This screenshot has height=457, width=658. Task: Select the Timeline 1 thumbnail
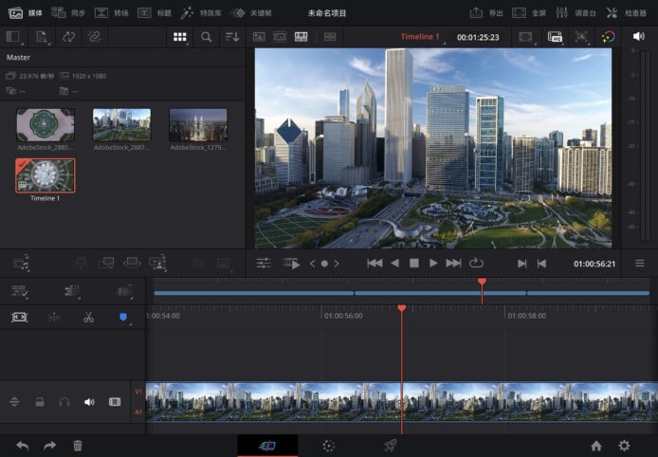[x=46, y=175]
